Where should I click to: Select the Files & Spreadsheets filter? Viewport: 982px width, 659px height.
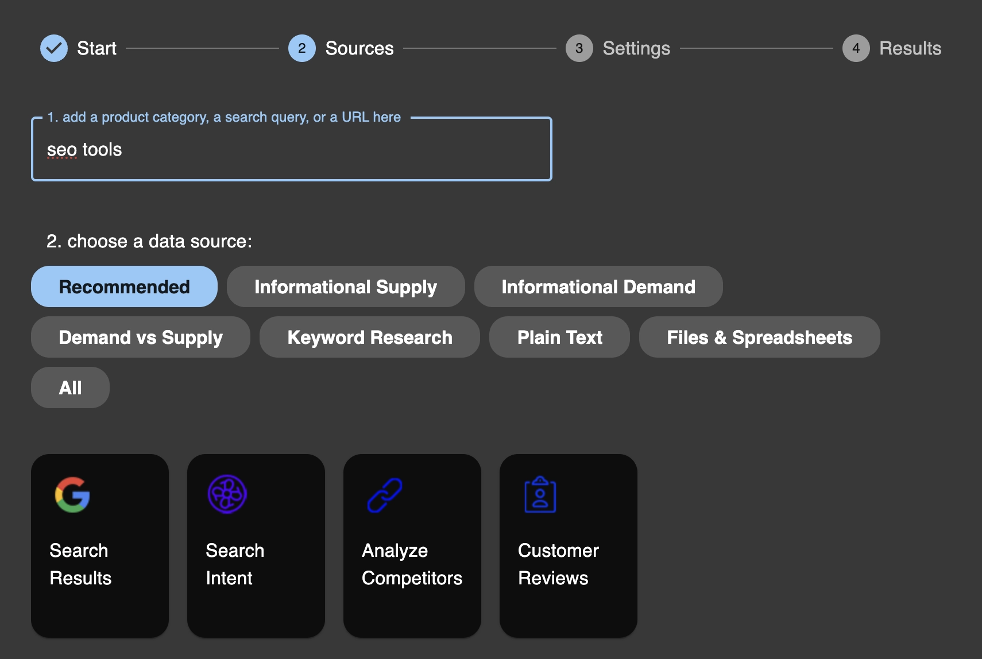[760, 337]
